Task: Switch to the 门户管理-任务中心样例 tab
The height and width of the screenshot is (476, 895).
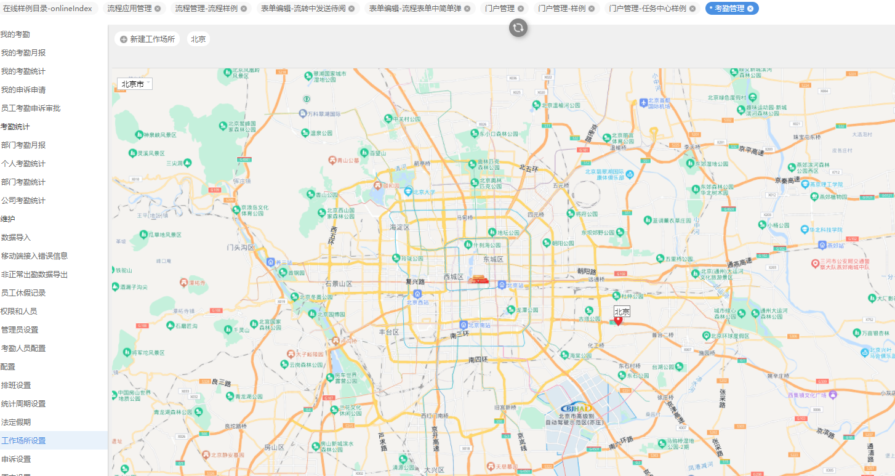Action: pos(648,9)
